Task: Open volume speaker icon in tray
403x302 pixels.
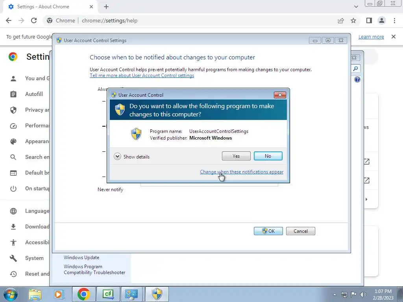Action: pos(363,295)
